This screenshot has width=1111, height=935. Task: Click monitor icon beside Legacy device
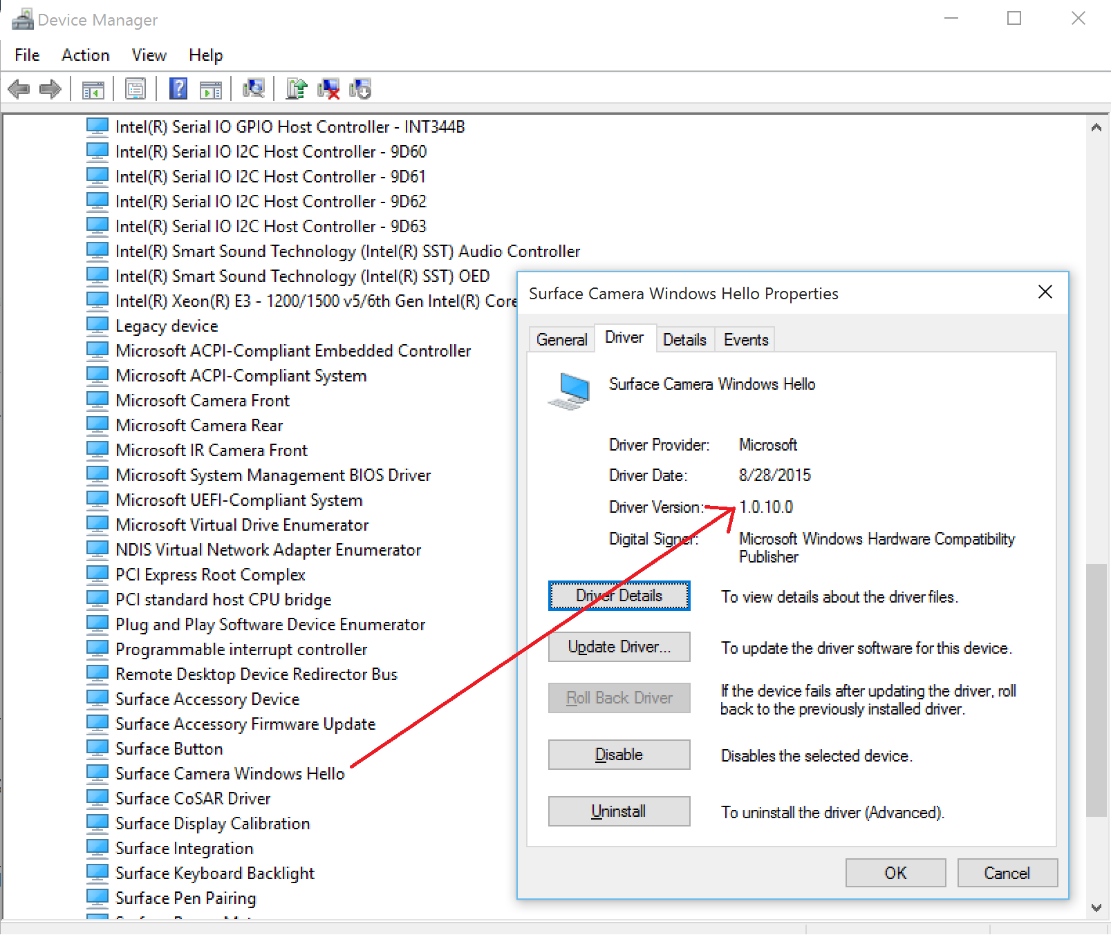click(x=97, y=325)
